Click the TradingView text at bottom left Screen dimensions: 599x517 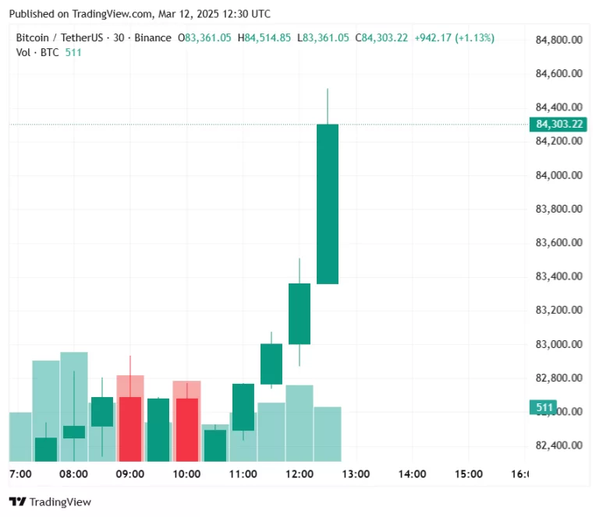pos(60,502)
